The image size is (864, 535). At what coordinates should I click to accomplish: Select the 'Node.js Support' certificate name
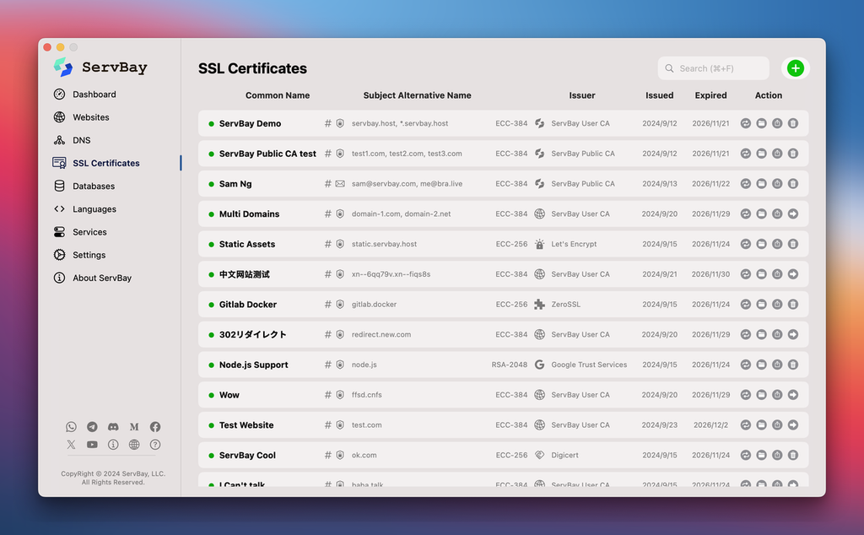click(x=253, y=365)
